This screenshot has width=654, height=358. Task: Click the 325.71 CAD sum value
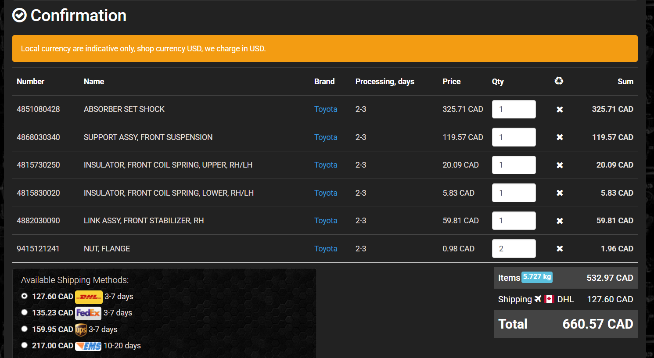(612, 109)
